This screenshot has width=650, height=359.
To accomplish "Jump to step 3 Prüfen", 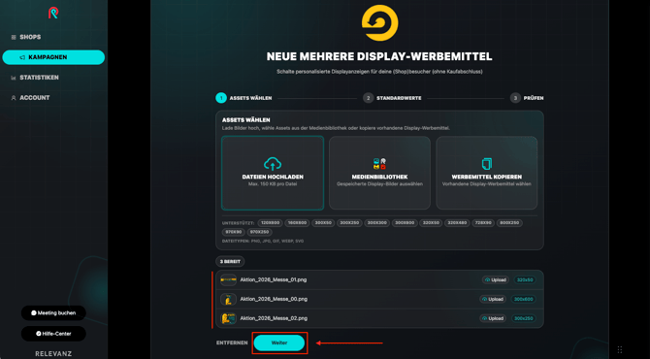I will (527, 98).
